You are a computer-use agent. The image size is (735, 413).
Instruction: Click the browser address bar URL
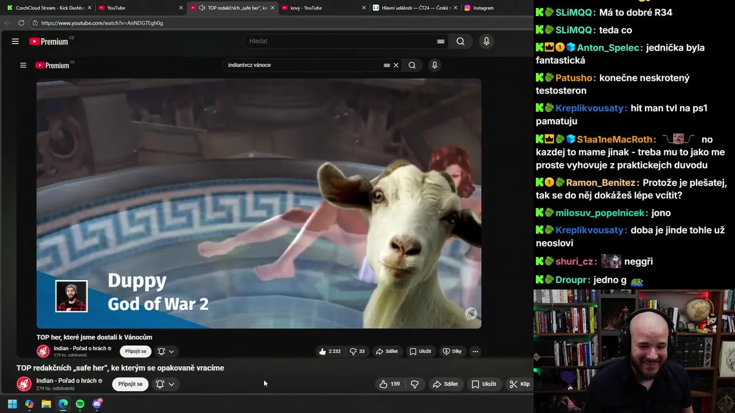pyautogui.click(x=102, y=23)
